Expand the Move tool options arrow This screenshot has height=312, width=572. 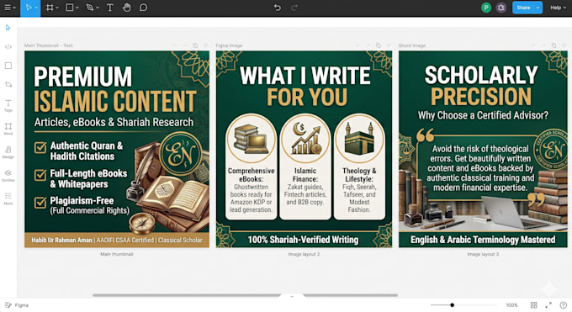(x=36, y=8)
